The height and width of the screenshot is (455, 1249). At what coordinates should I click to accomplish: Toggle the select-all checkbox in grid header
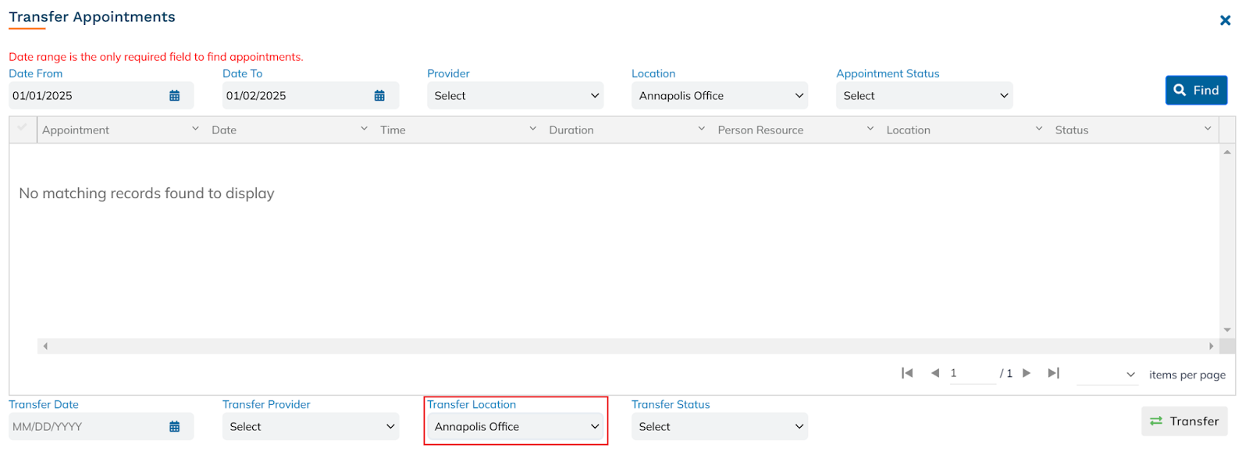pyautogui.click(x=22, y=128)
